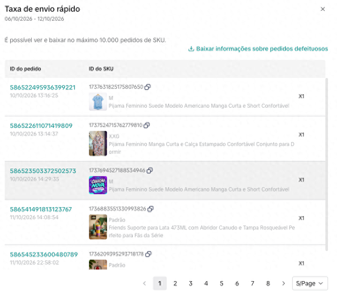Go to page 7
The width and height of the screenshot is (337, 304).
(x=253, y=283)
